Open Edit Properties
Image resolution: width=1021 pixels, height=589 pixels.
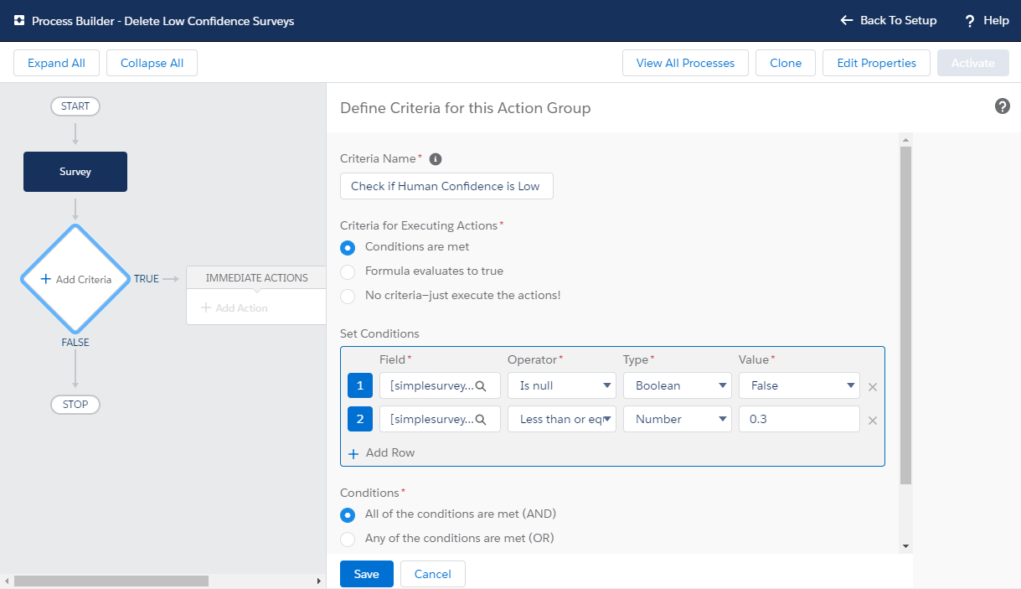pyautogui.click(x=877, y=63)
